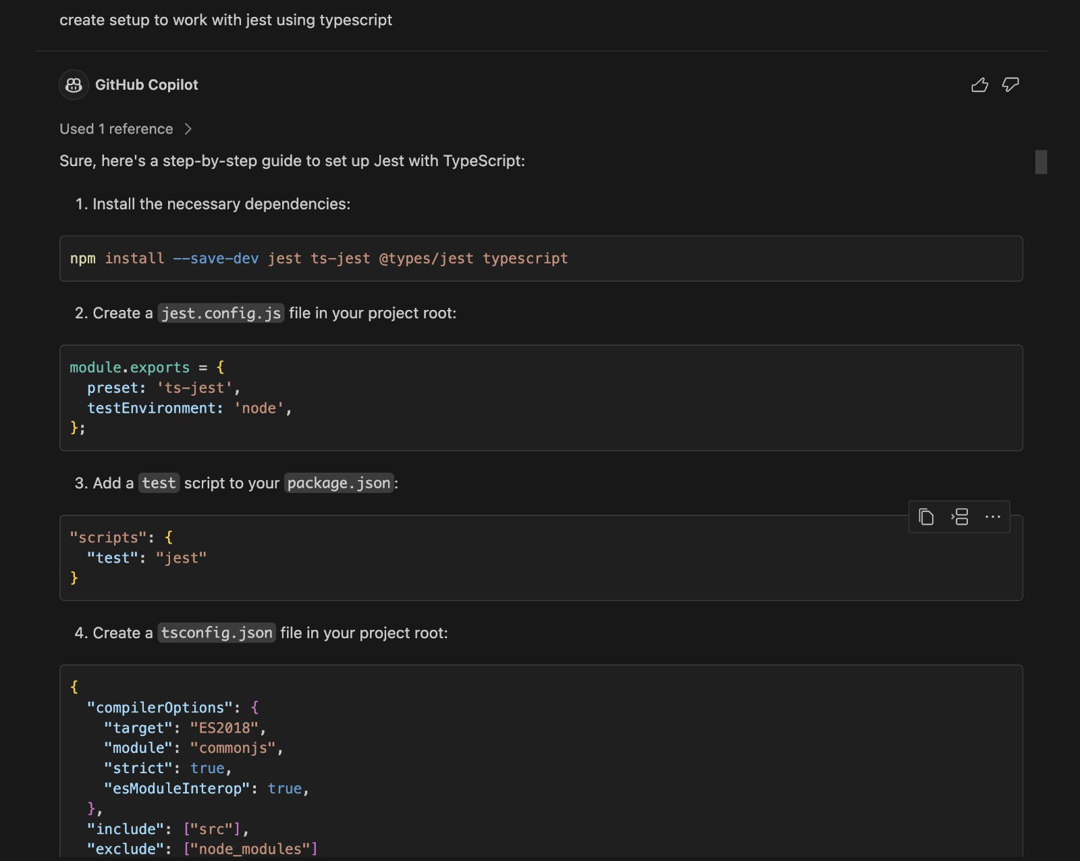The height and width of the screenshot is (861, 1080).
Task: Give thumbs down feedback on the response
Action: 1010,85
